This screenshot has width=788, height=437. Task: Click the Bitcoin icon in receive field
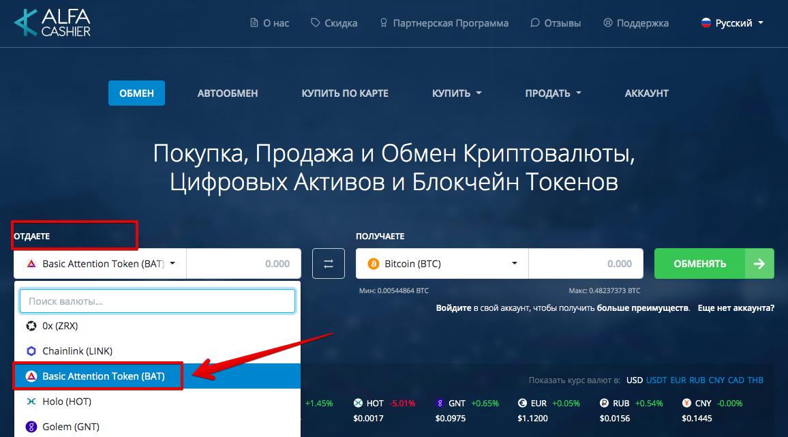click(373, 264)
